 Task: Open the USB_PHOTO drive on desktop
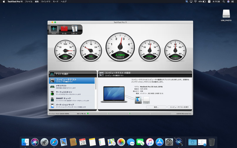(x=226, y=15)
